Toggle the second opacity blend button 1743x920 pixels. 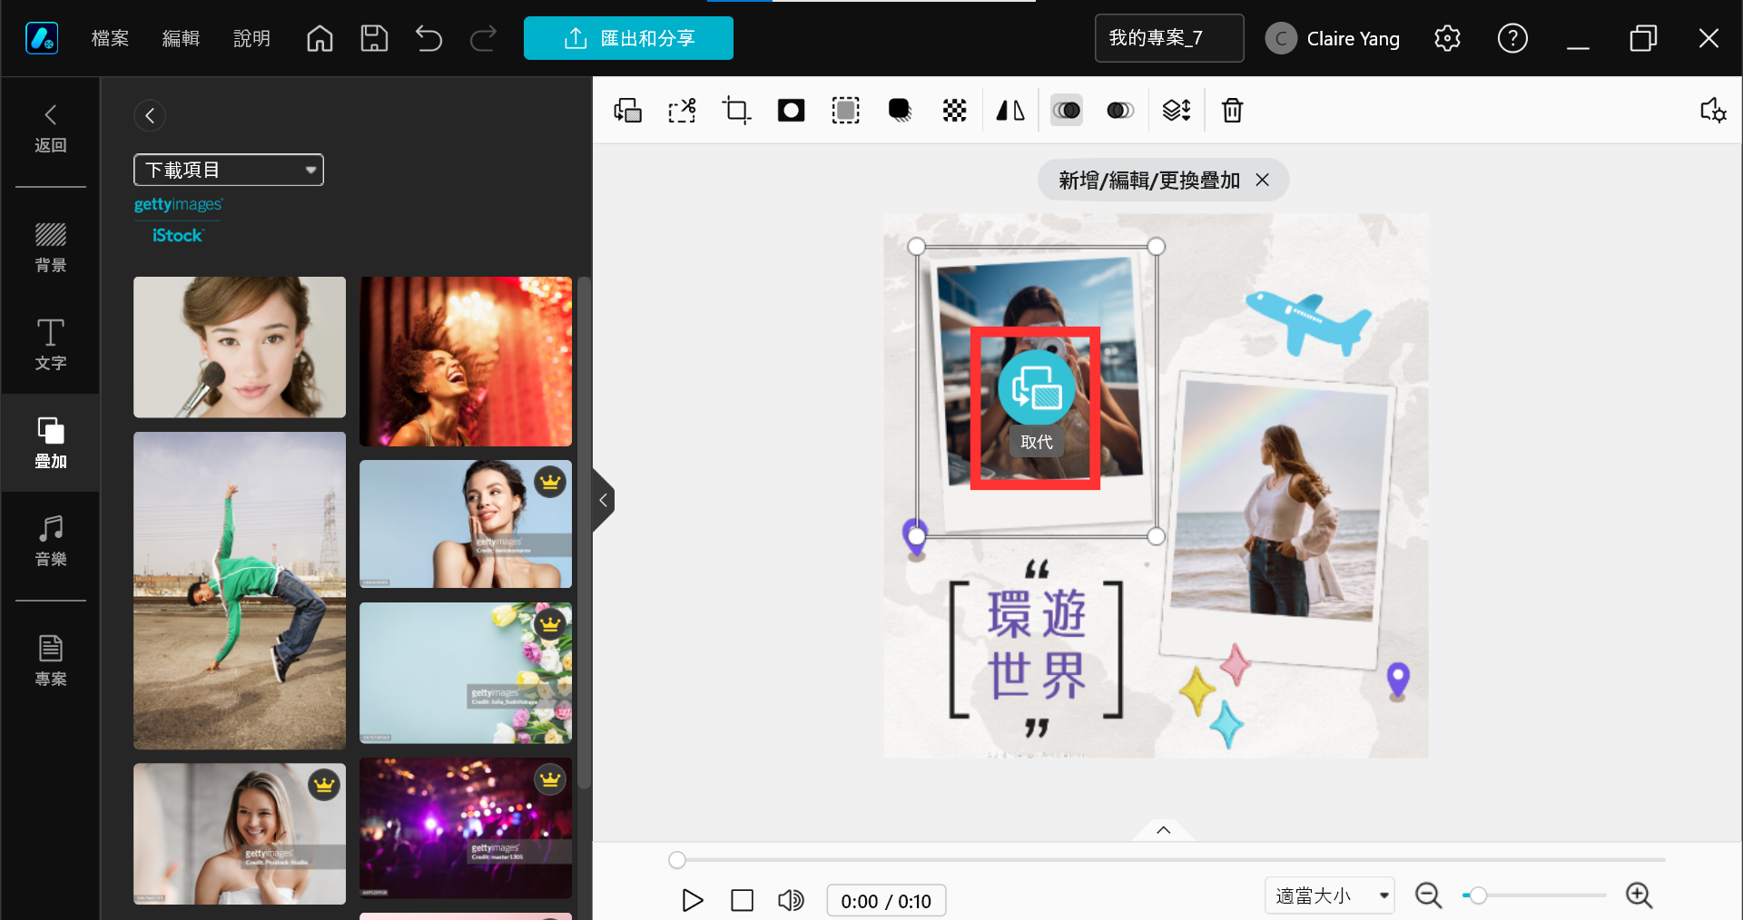(1120, 111)
